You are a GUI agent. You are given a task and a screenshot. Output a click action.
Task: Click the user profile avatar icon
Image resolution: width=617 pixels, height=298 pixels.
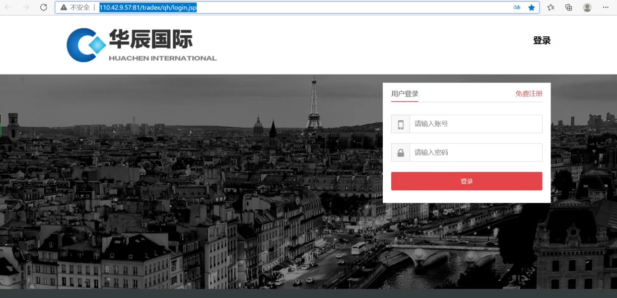pos(587,7)
